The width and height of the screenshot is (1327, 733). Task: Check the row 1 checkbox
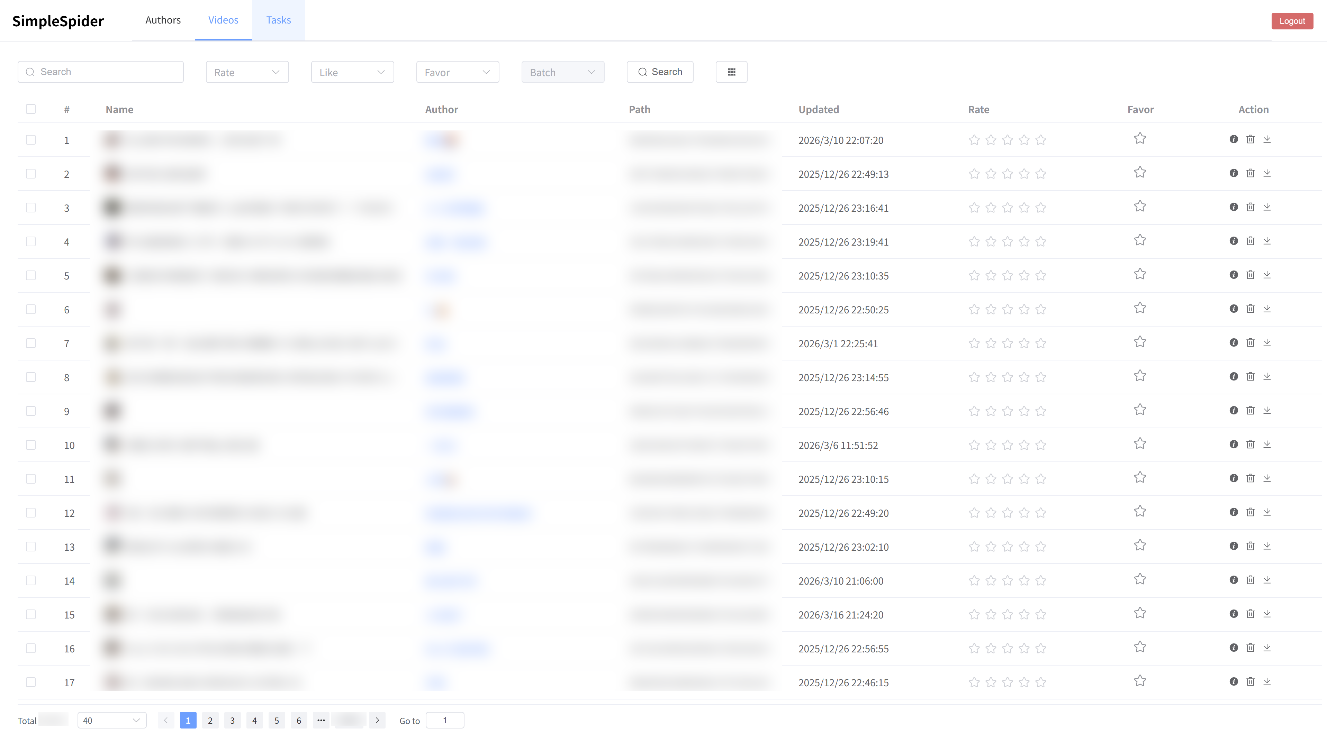pos(31,140)
